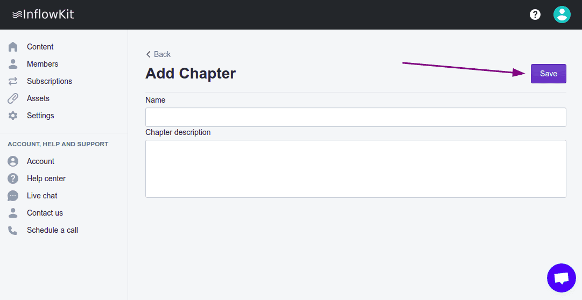Click the Settings gear icon
The width and height of the screenshot is (582, 300).
tap(13, 116)
